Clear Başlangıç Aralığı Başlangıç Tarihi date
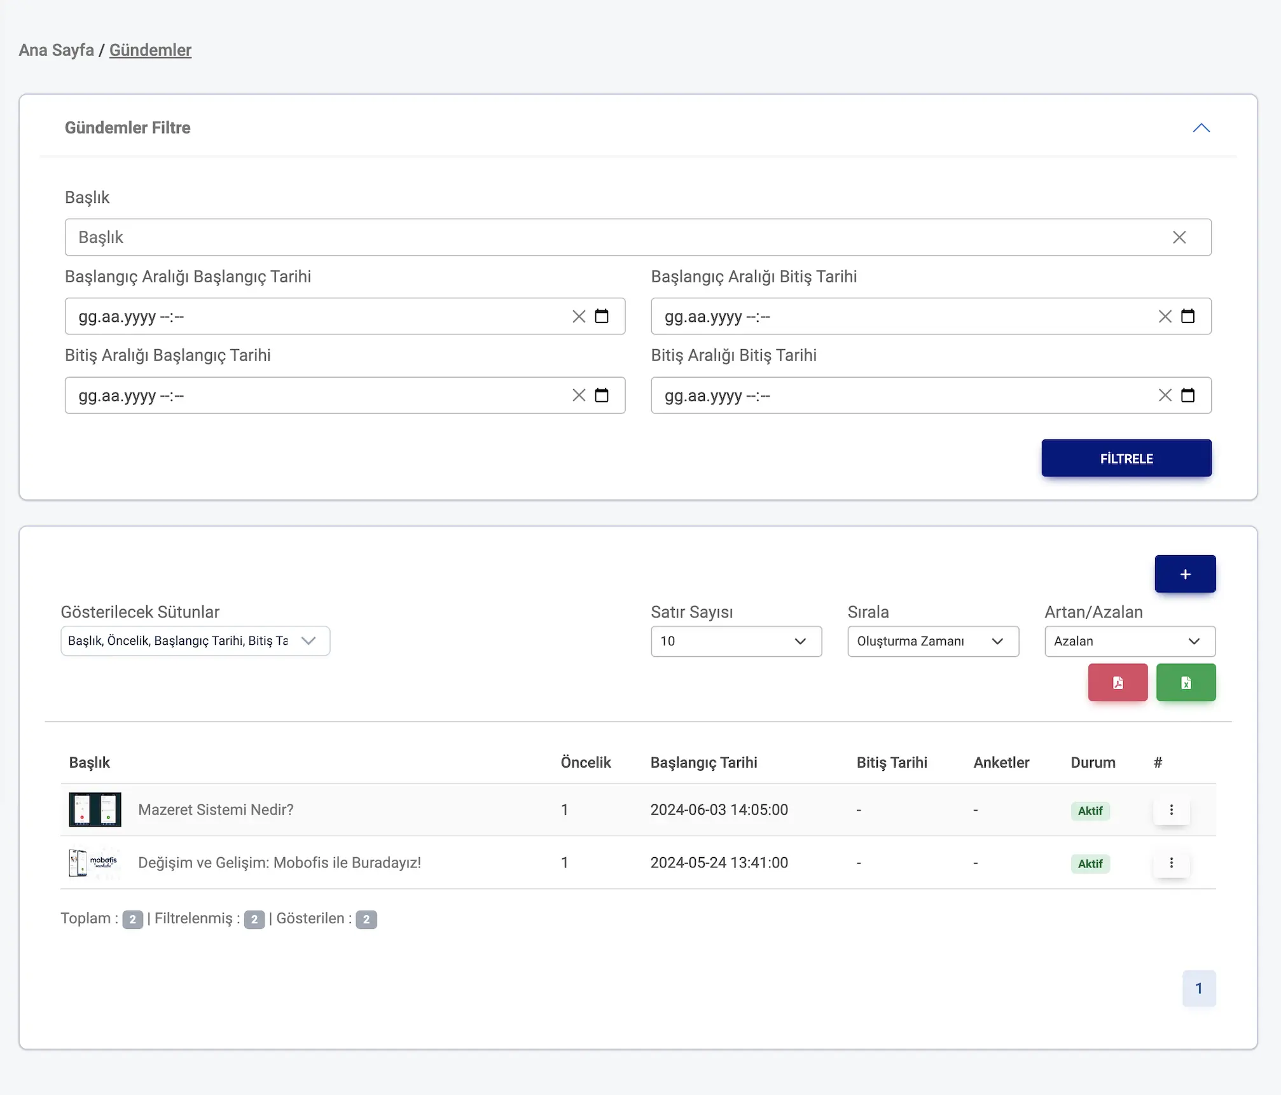The image size is (1281, 1095). coord(579,317)
